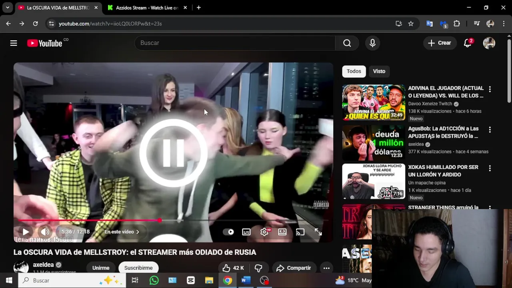Open the axeldea channel avatar
This screenshot has width=512, height=288.
click(x=21, y=268)
